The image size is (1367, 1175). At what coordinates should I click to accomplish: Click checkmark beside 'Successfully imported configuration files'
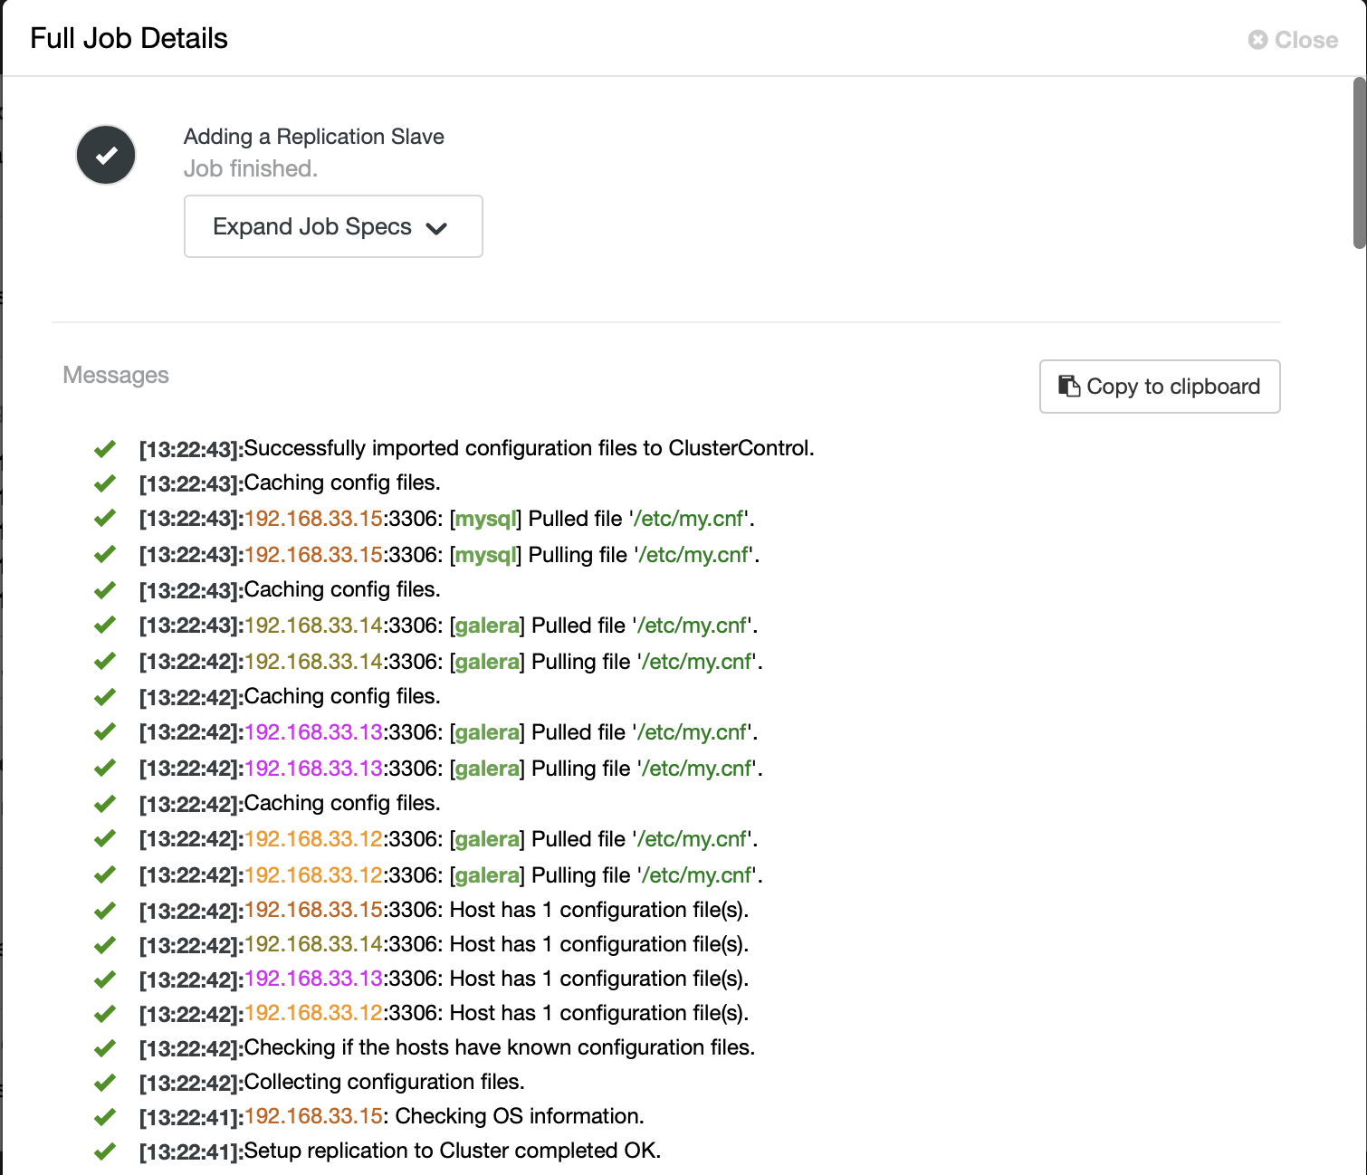point(105,448)
